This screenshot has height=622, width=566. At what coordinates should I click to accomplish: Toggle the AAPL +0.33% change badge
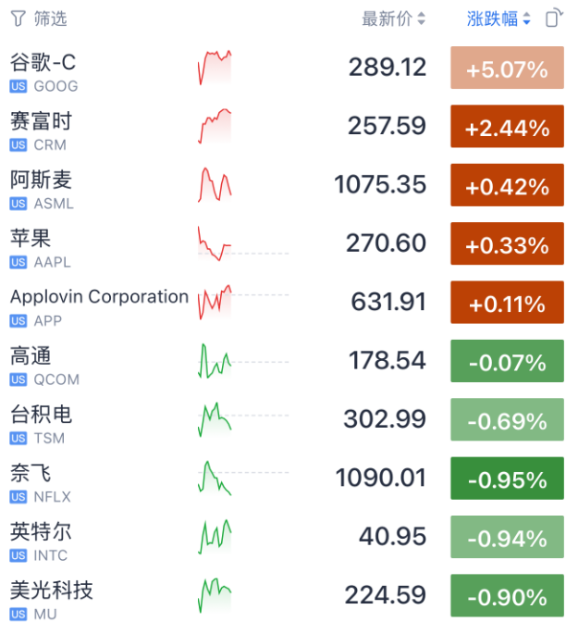point(507,244)
